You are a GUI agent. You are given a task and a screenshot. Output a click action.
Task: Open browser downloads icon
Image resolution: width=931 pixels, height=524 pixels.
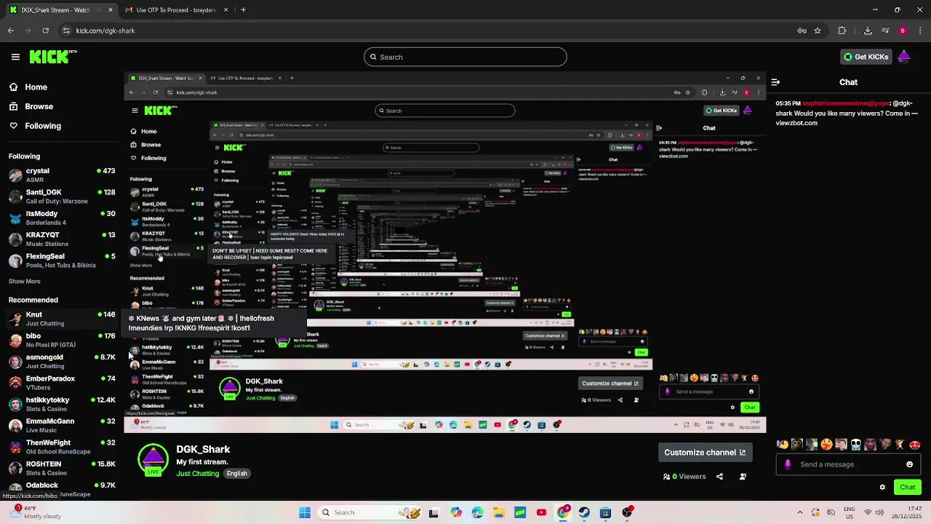point(868,31)
